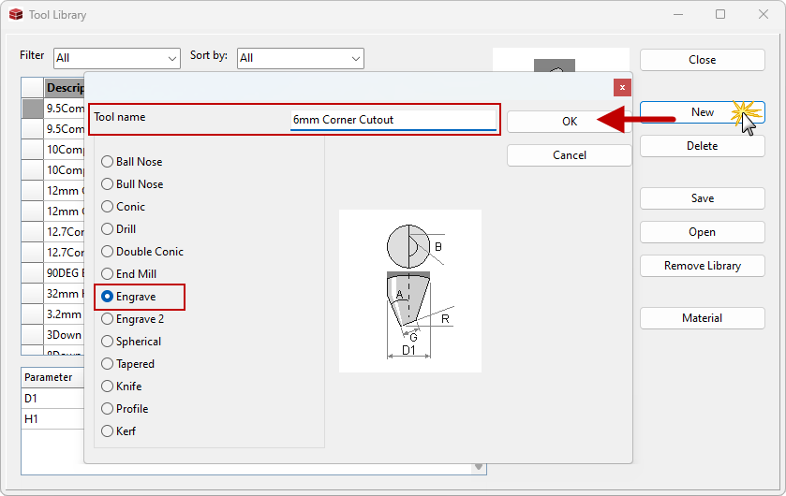This screenshot has height=496, width=786.
Task: Click the Open library button
Action: click(702, 232)
